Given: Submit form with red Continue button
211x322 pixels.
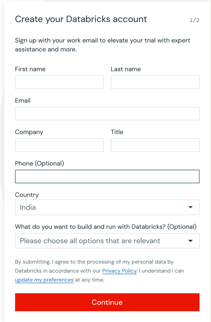Looking at the screenshot, I should click(107, 302).
